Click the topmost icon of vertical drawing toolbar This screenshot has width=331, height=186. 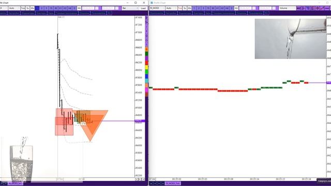(x=146, y=18)
